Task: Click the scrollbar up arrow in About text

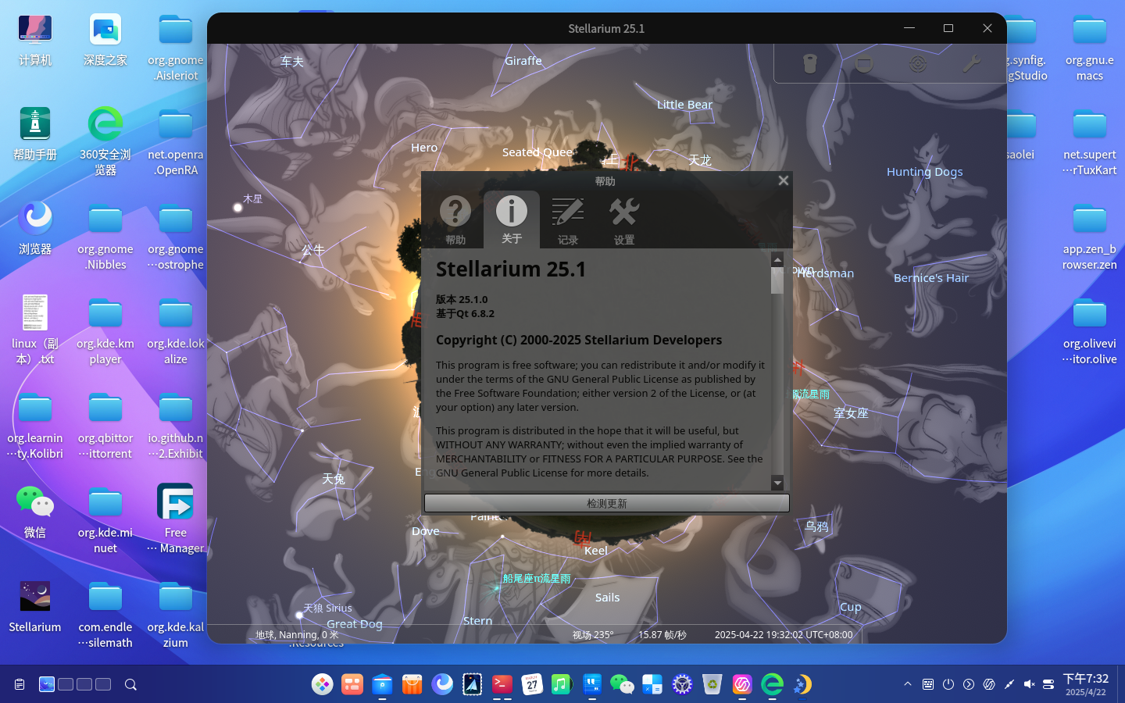Action: click(x=777, y=259)
